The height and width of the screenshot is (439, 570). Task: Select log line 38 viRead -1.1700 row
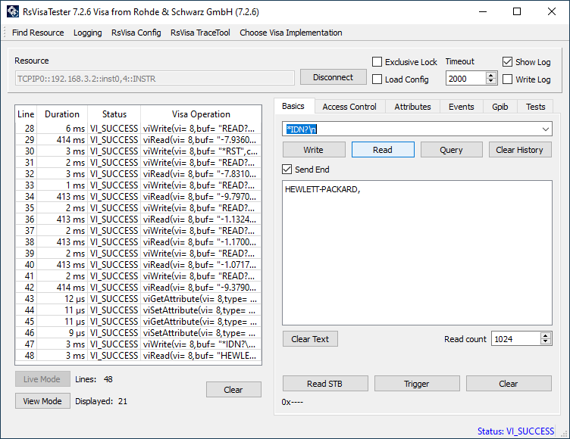(138, 241)
